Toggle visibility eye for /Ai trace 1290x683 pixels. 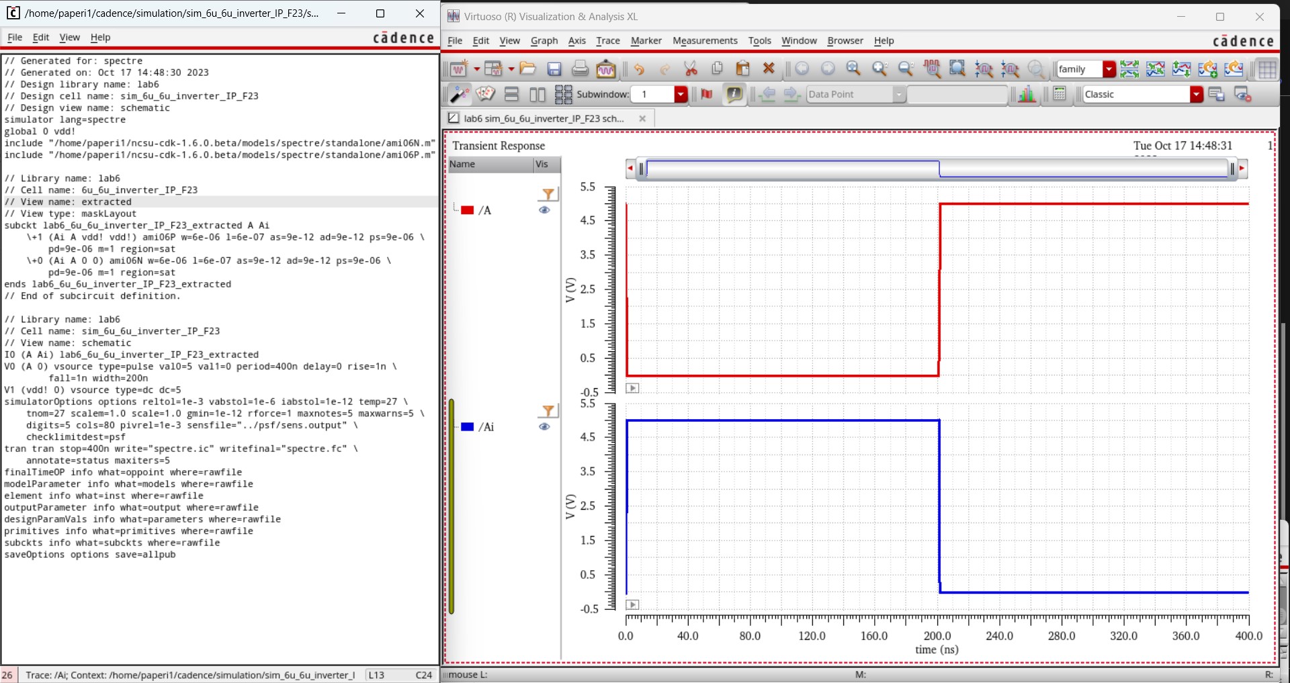tap(544, 427)
